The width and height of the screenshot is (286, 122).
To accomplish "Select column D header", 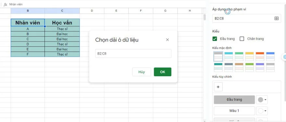I will point(92,11).
